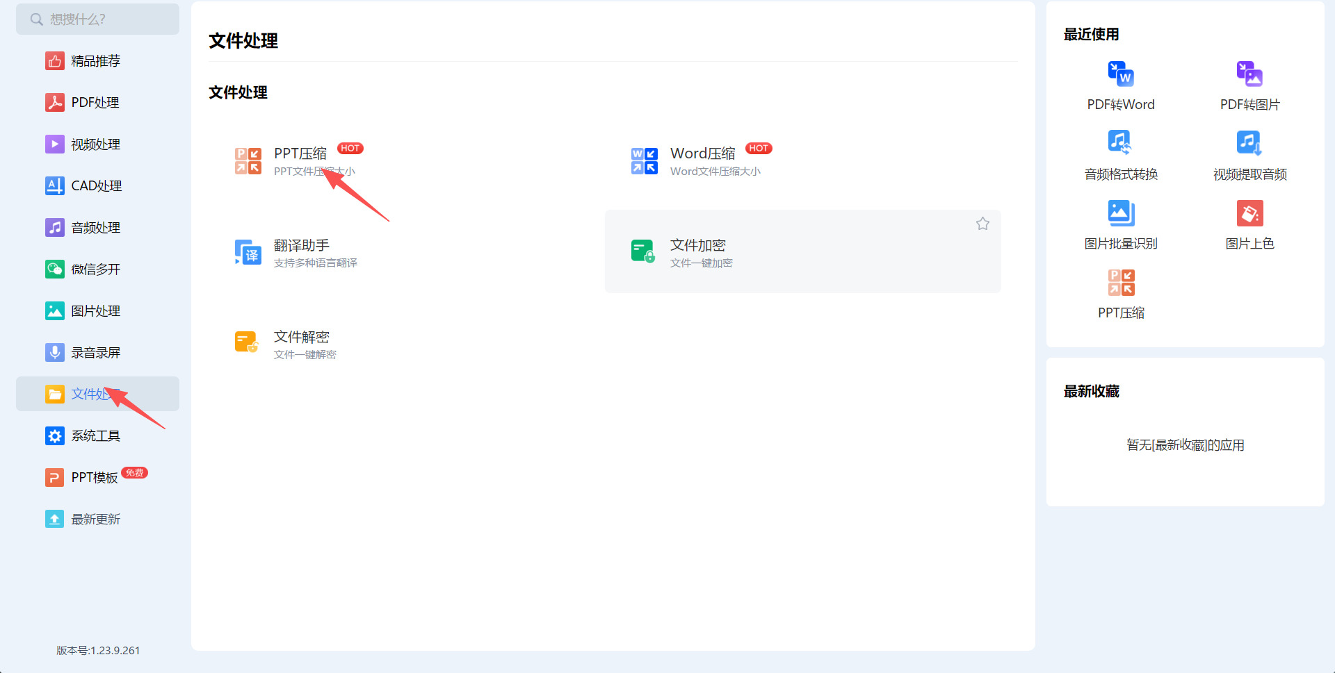
Task: Click HOT badge beside Word压缩
Action: pos(759,148)
